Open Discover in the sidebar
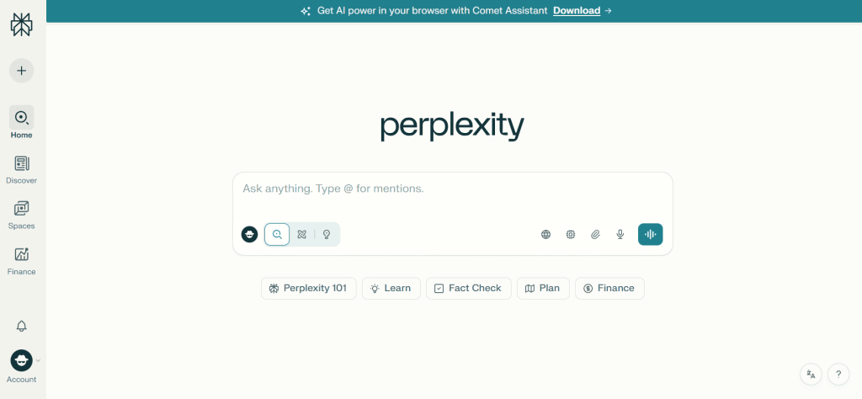The width and height of the screenshot is (862, 399). coord(22,169)
